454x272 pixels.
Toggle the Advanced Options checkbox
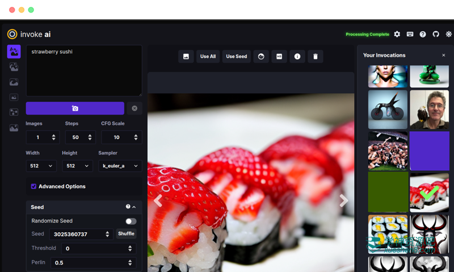pos(33,186)
